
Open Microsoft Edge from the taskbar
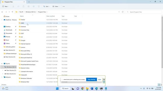(x=97, y=88)
